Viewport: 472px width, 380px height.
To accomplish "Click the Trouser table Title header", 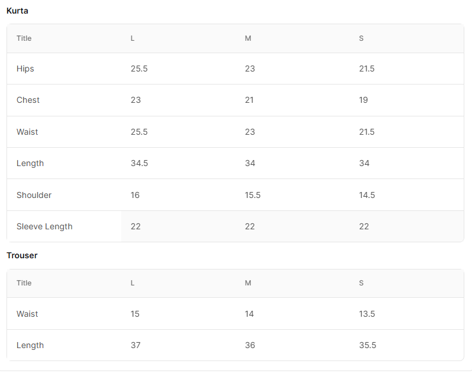I will click(24, 283).
